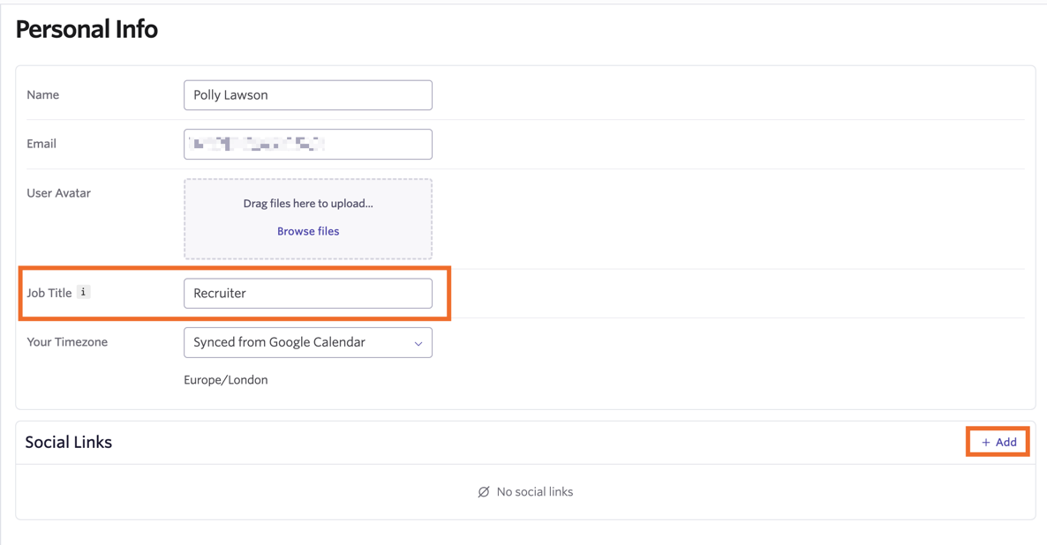The height and width of the screenshot is (545, 1047).
Task: Click the 'Personal Info' heading
Action: (x=87, y=29)
